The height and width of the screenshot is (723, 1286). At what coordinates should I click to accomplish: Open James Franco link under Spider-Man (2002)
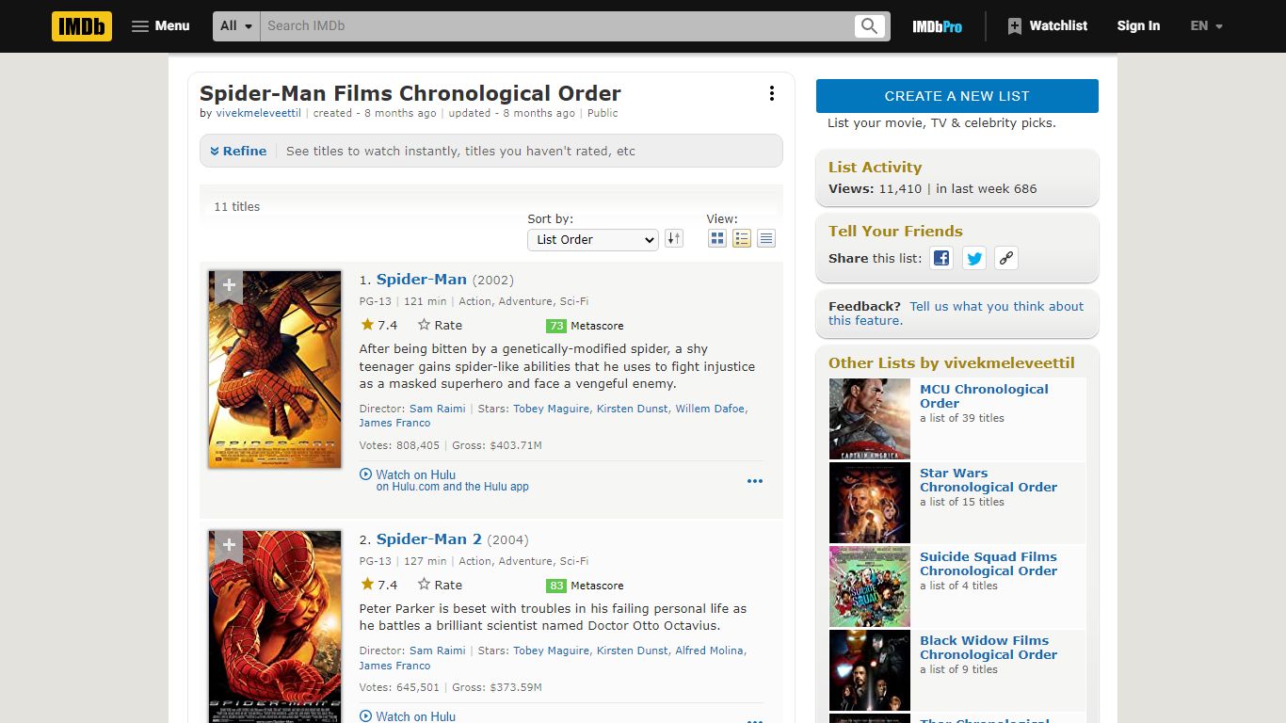394,423
